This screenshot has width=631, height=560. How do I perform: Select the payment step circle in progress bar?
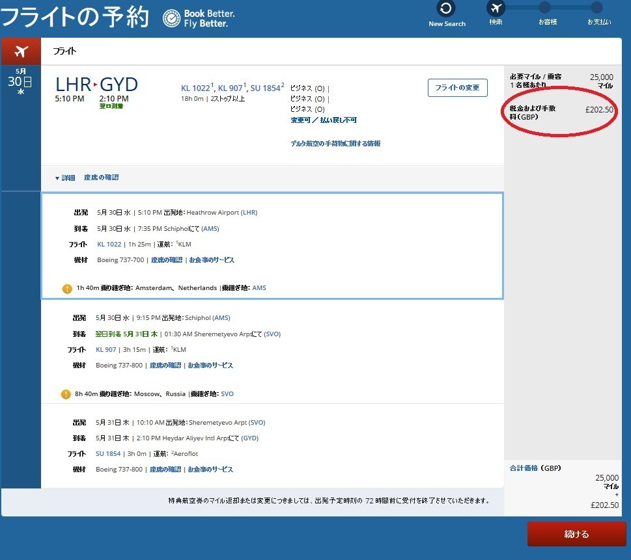[596, 7]
